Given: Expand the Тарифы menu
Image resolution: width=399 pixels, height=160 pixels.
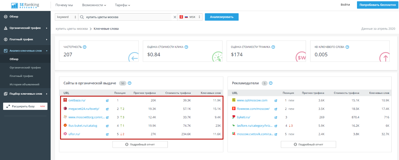Looking at the screenshot, I should [123, 5].
